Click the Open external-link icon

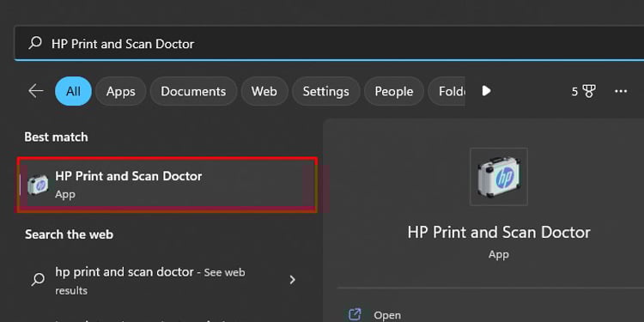click(x=355, y=314)
